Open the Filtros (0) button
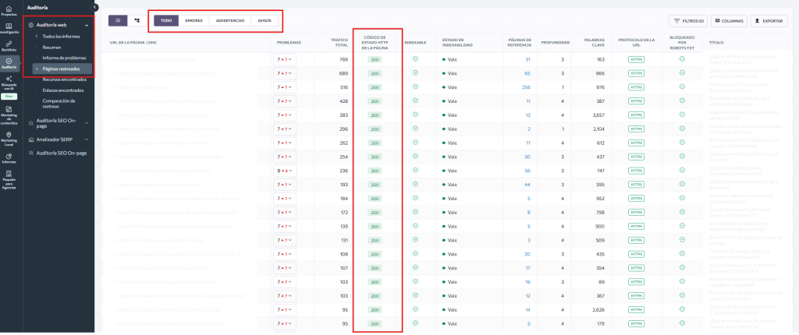799x335 pixels. coord(687,21)
